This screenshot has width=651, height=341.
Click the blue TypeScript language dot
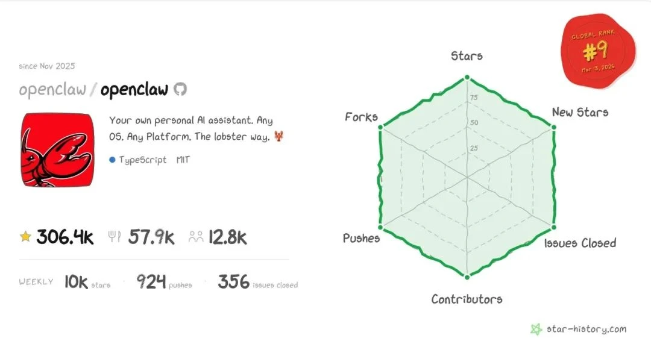click(x=112, y=160)
